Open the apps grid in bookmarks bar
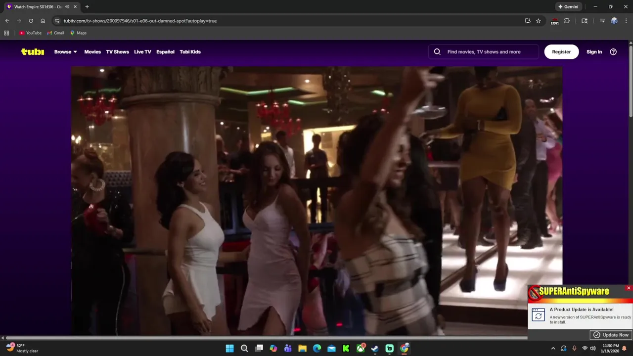 click(6, 33)
